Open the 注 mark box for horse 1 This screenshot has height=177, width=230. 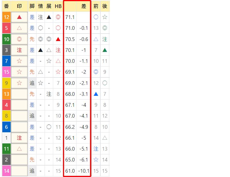(19, 138)
